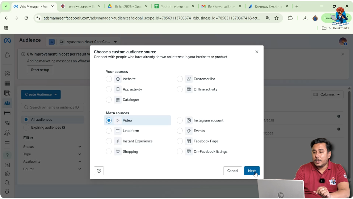Click the Video play icon
Screen dimensions: 353x199
click(118, 120)
